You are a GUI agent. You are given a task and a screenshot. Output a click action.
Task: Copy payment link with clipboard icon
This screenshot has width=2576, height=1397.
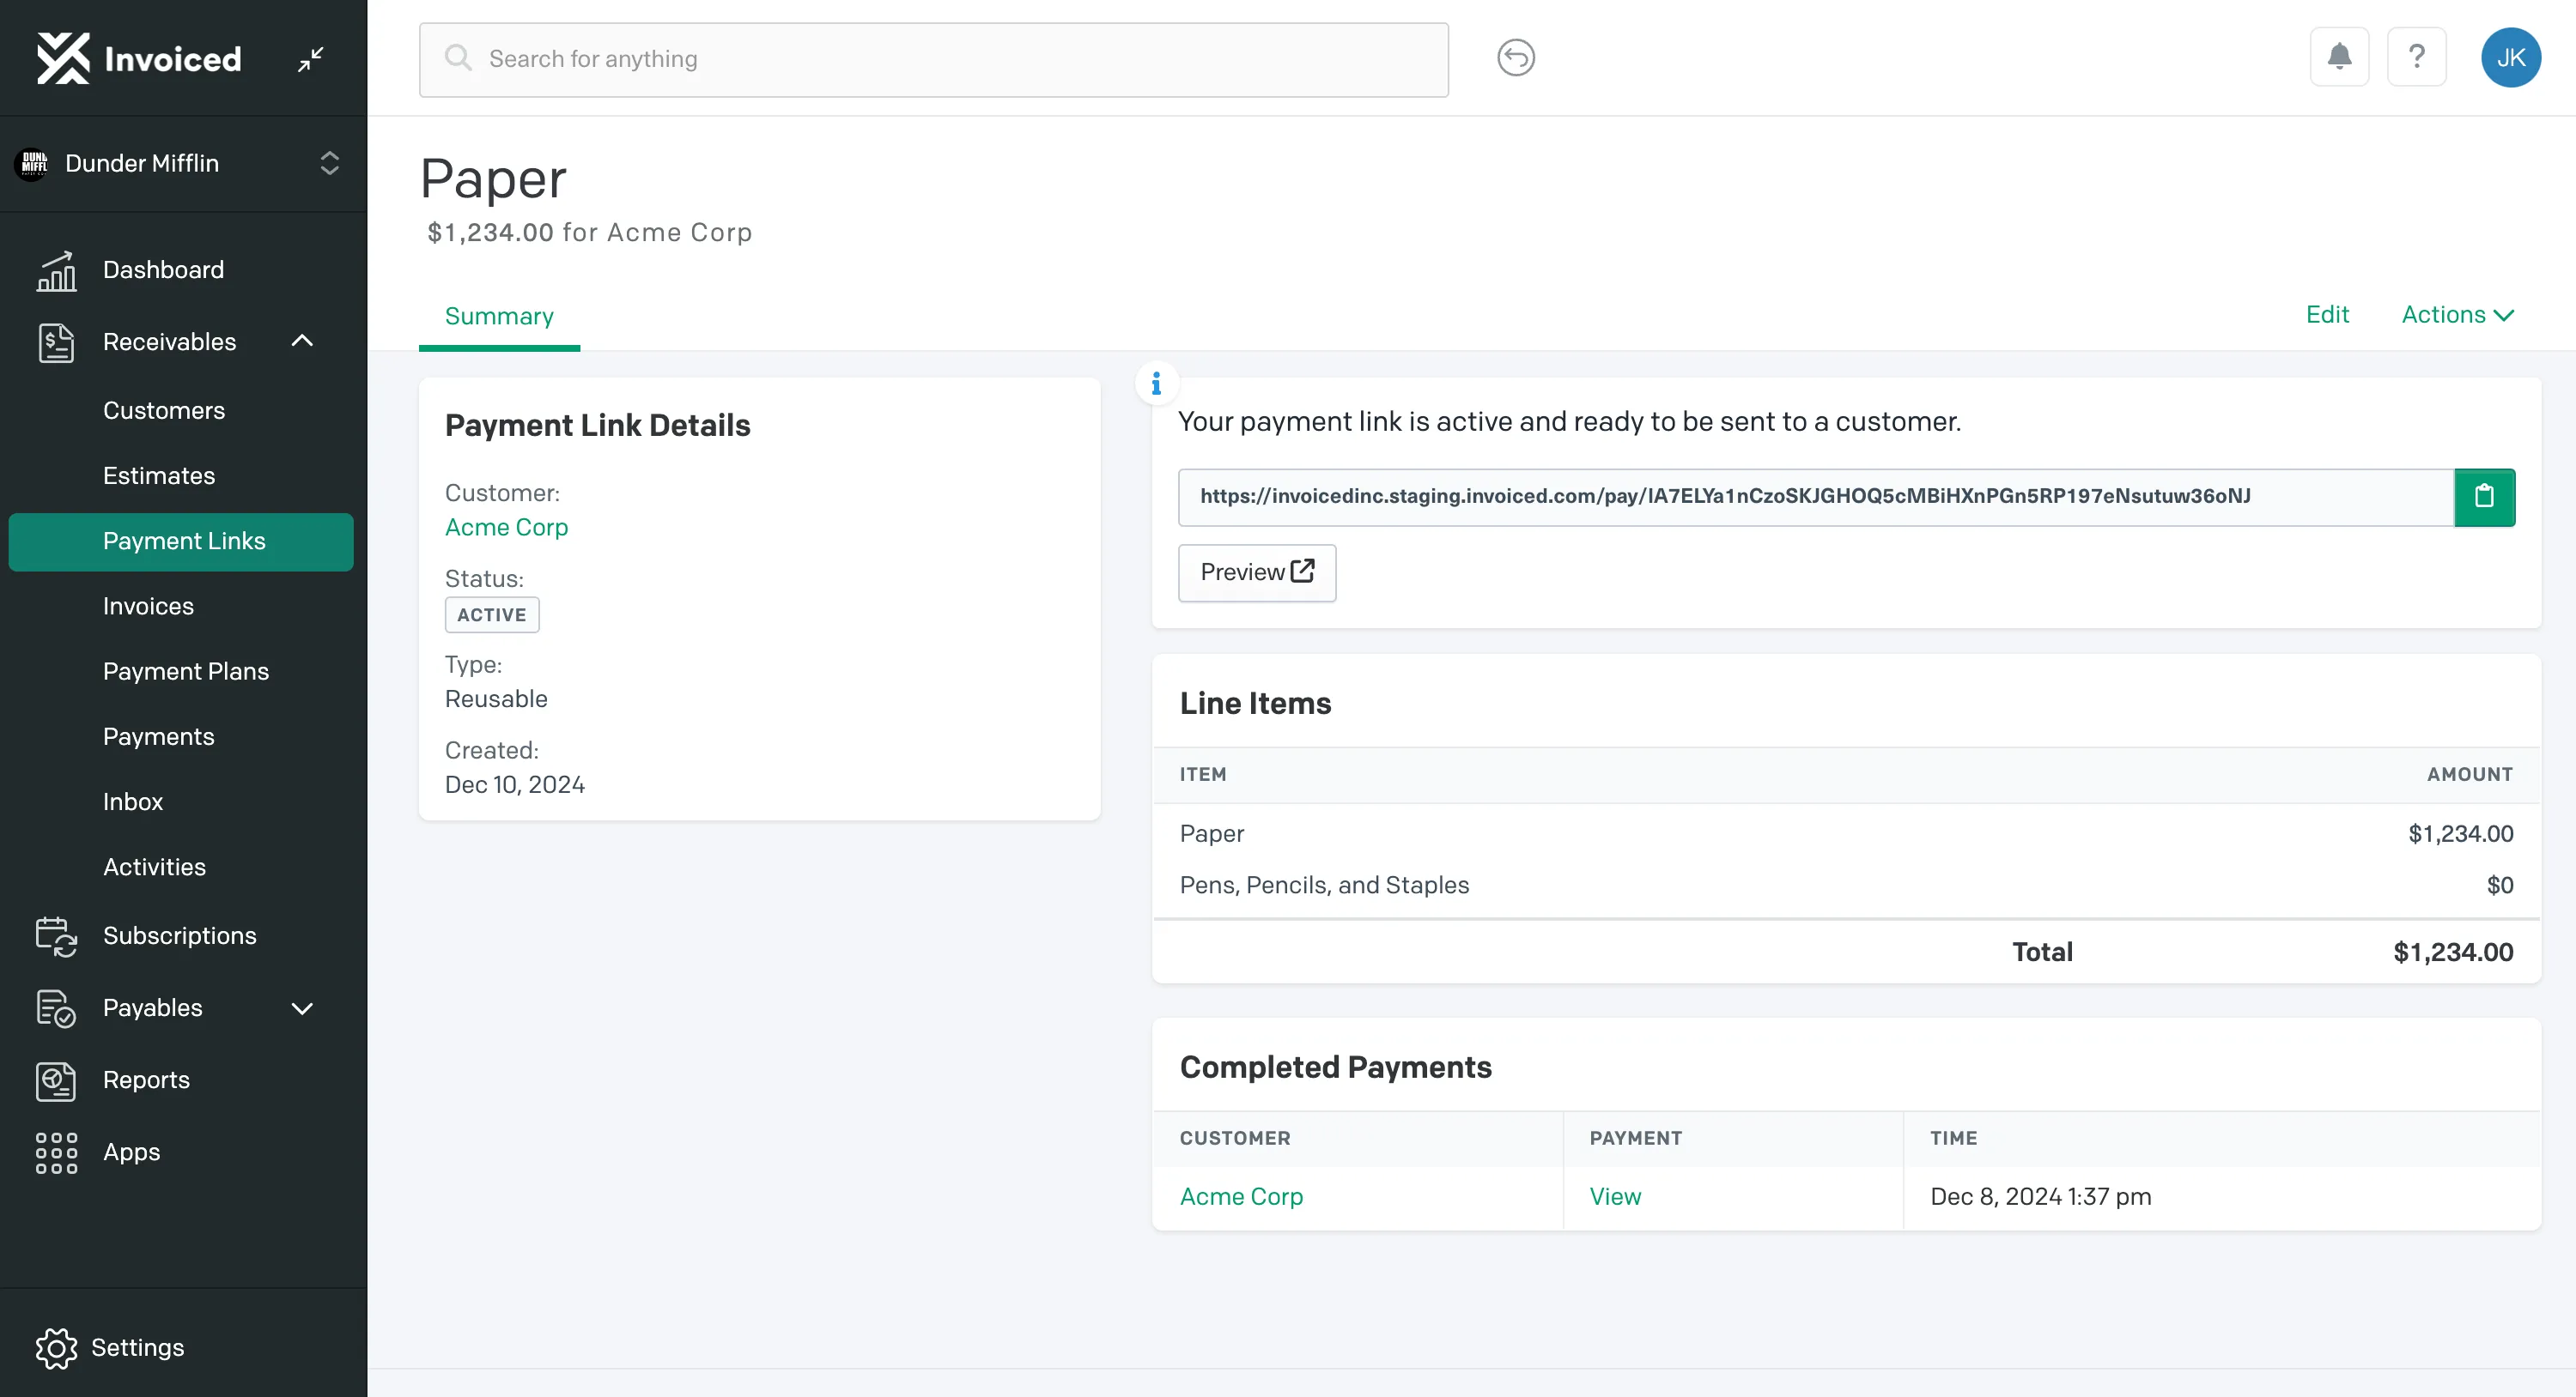(2484, 497)
